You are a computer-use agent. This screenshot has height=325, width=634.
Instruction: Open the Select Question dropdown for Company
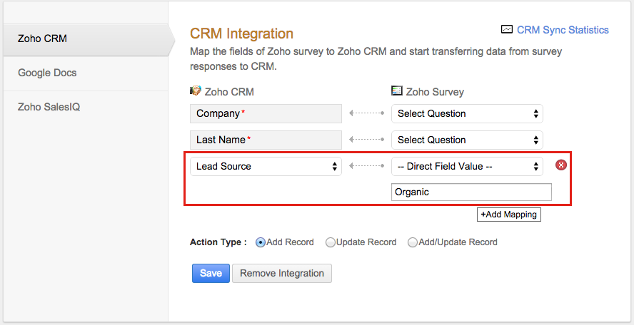pyautogui.click(x=467, y=113)
